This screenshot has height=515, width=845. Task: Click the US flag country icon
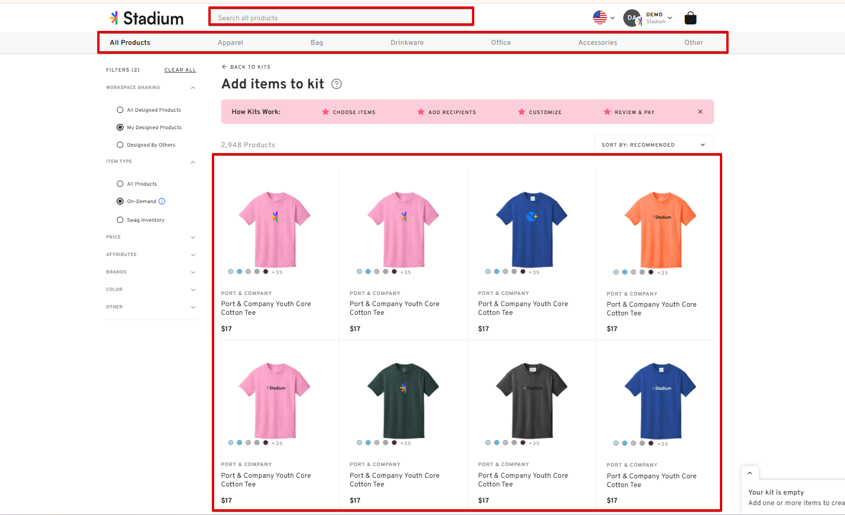click(600, 17)
